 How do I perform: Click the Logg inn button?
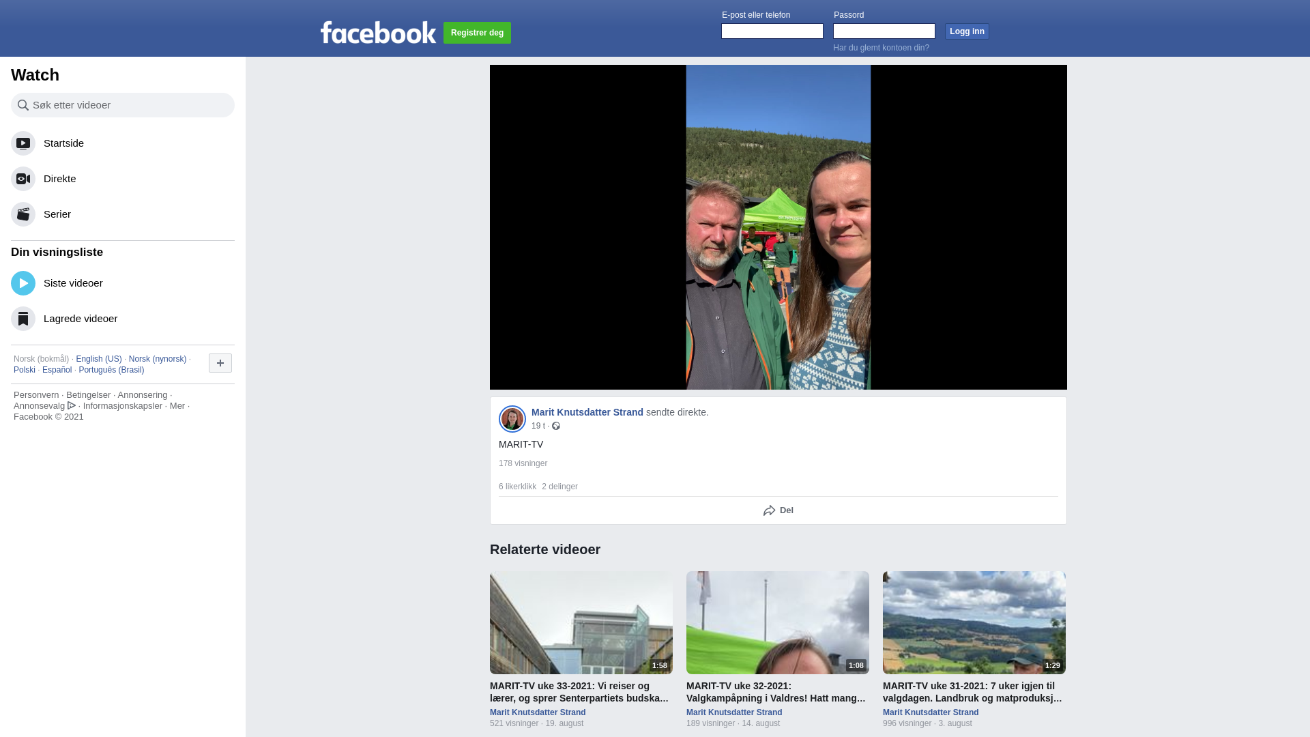coord(967,31)
